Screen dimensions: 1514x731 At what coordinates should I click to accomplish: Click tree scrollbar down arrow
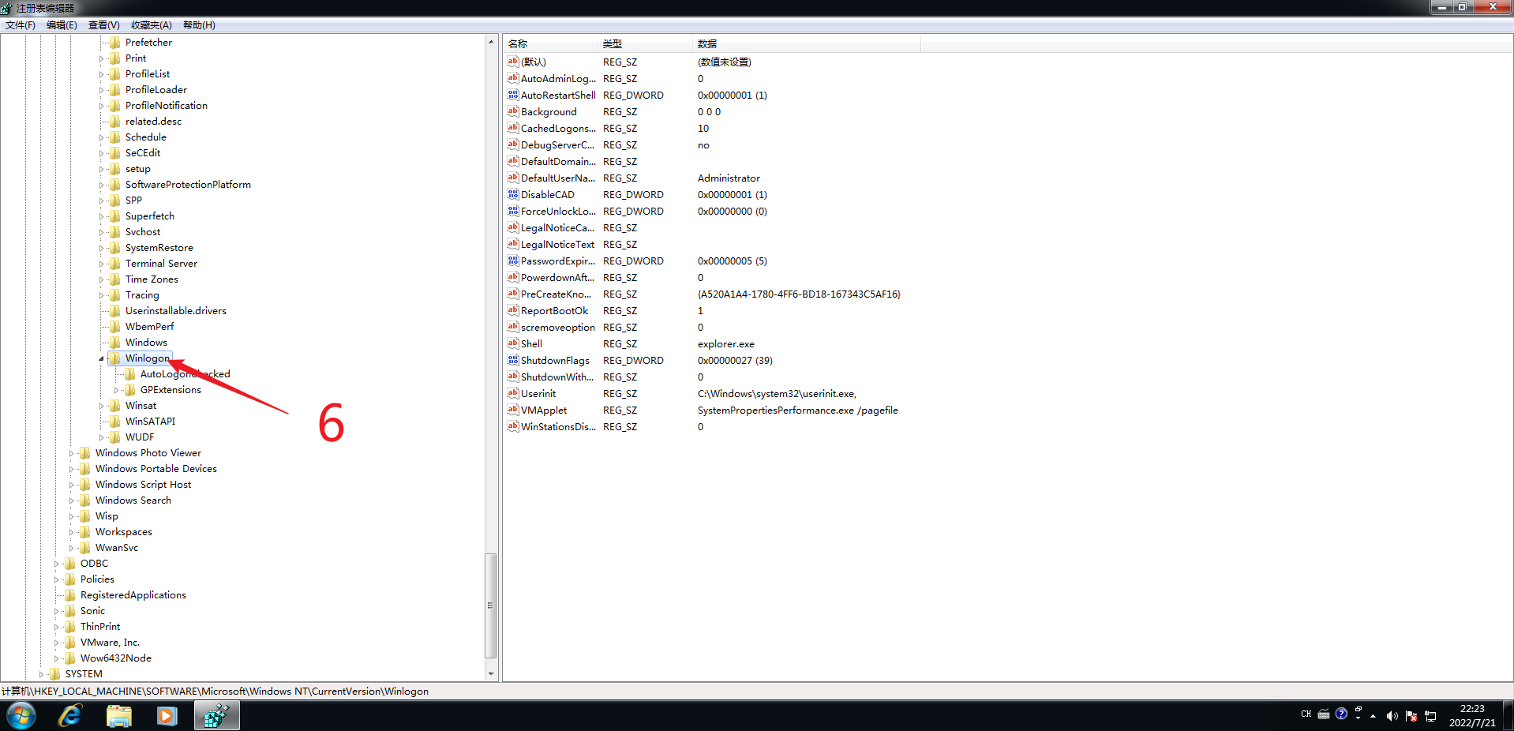pos(491,674)
